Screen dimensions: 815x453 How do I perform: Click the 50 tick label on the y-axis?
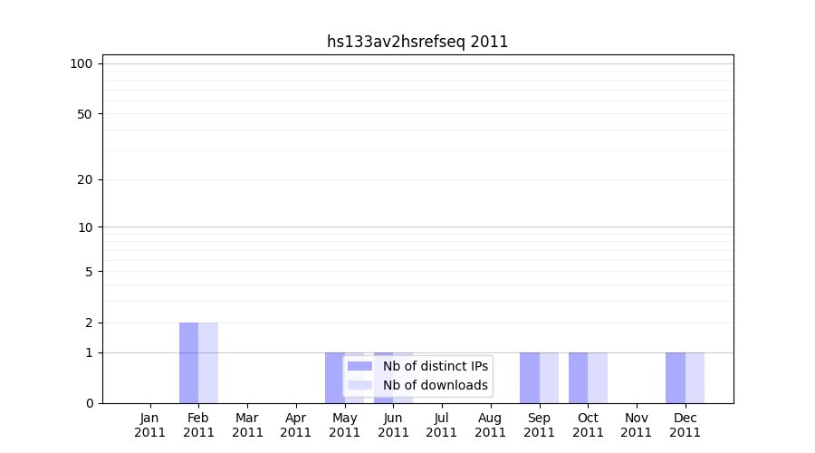coord(85,114)
